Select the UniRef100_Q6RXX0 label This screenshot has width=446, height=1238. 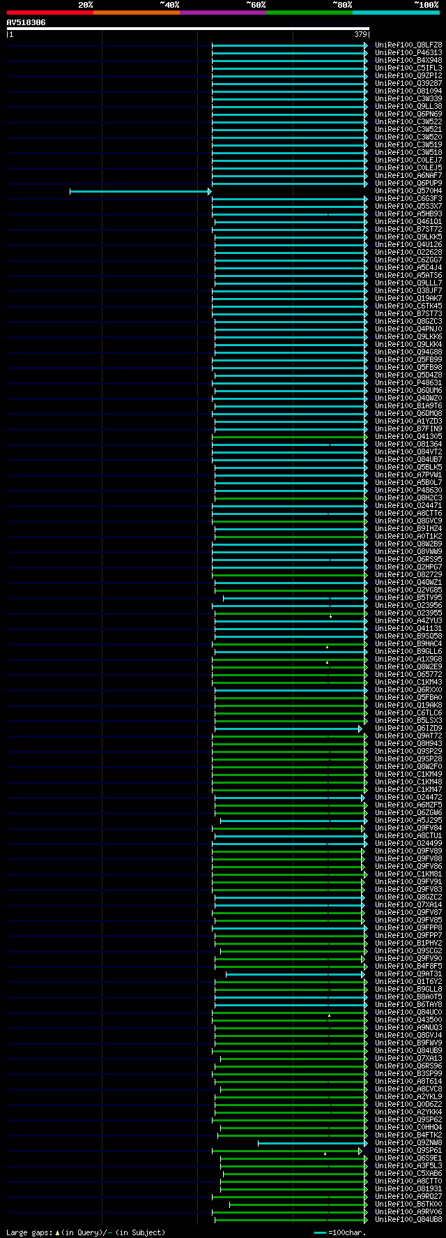[x=408, y=689]
